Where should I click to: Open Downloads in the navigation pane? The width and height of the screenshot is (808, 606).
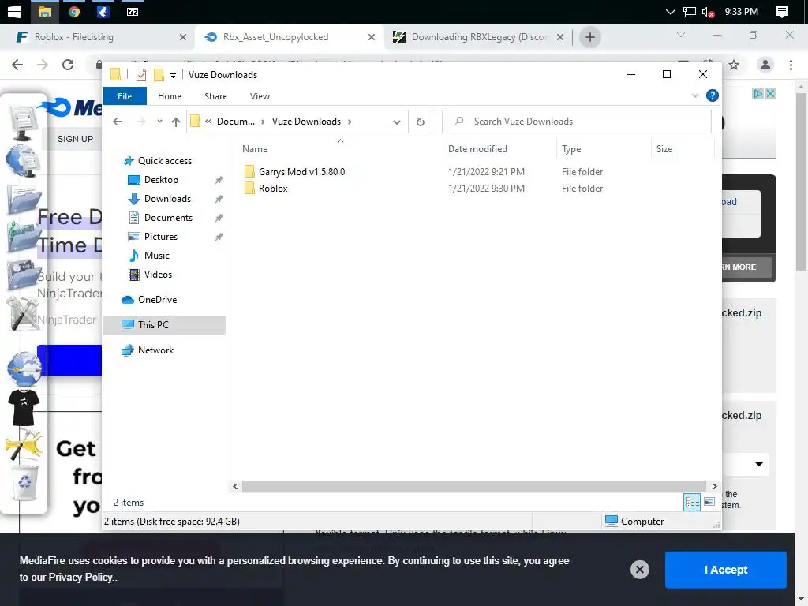(x=167, y=199)
